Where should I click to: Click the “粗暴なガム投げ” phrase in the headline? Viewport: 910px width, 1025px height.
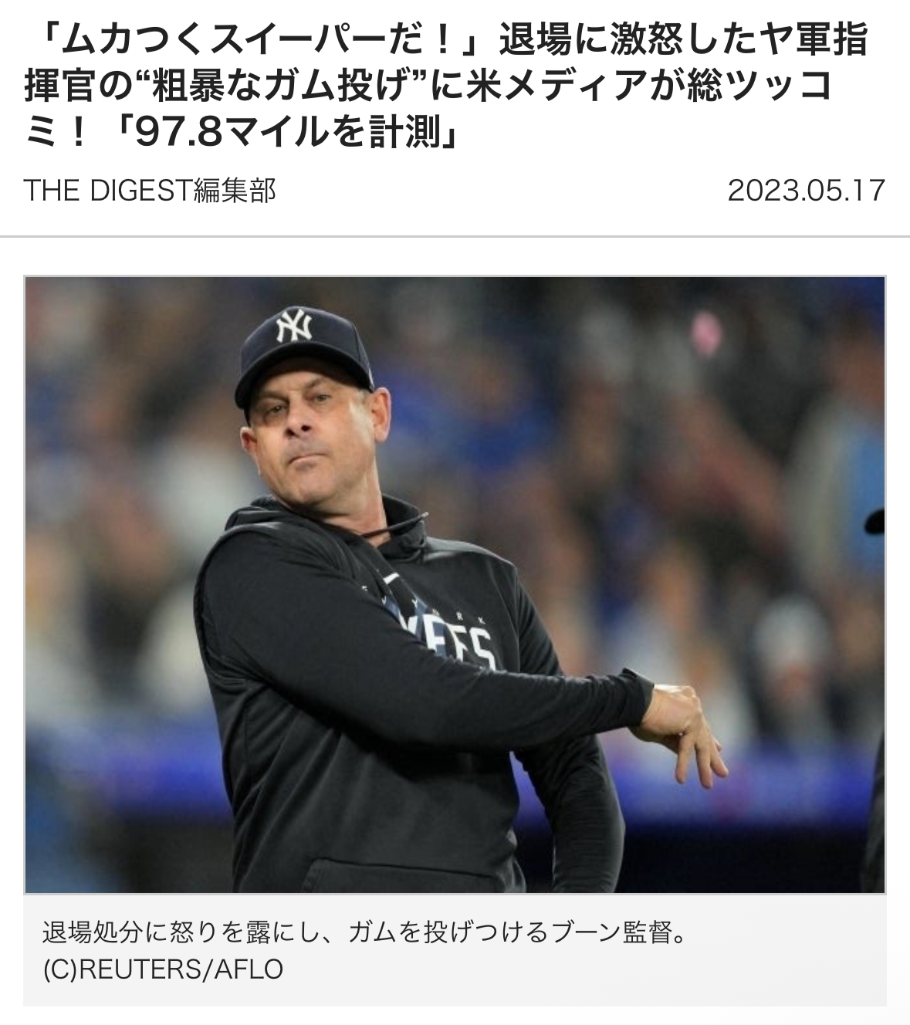click(278, 86)
